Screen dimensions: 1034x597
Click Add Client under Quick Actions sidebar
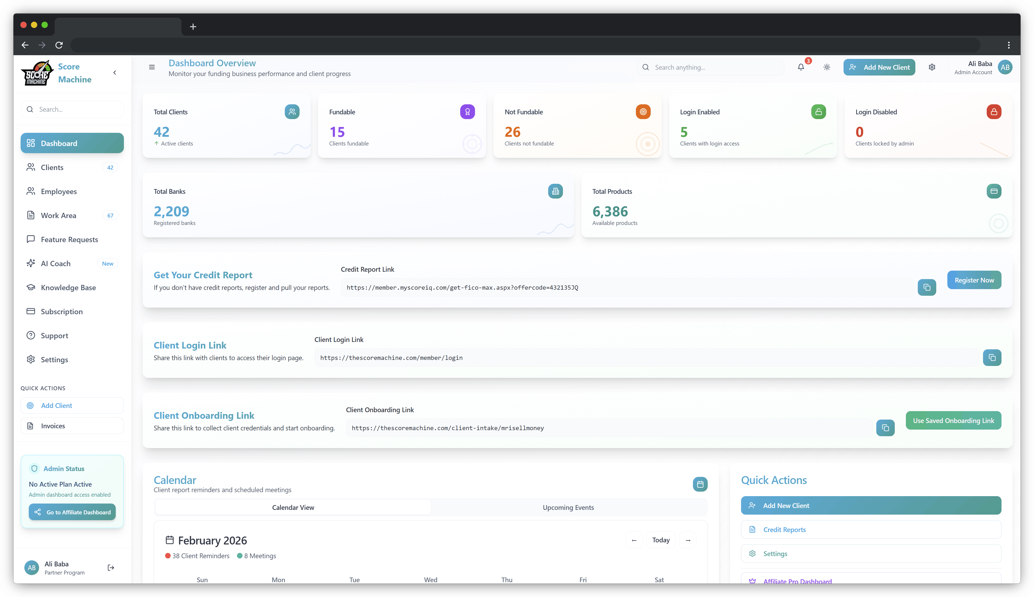(56, 405)
